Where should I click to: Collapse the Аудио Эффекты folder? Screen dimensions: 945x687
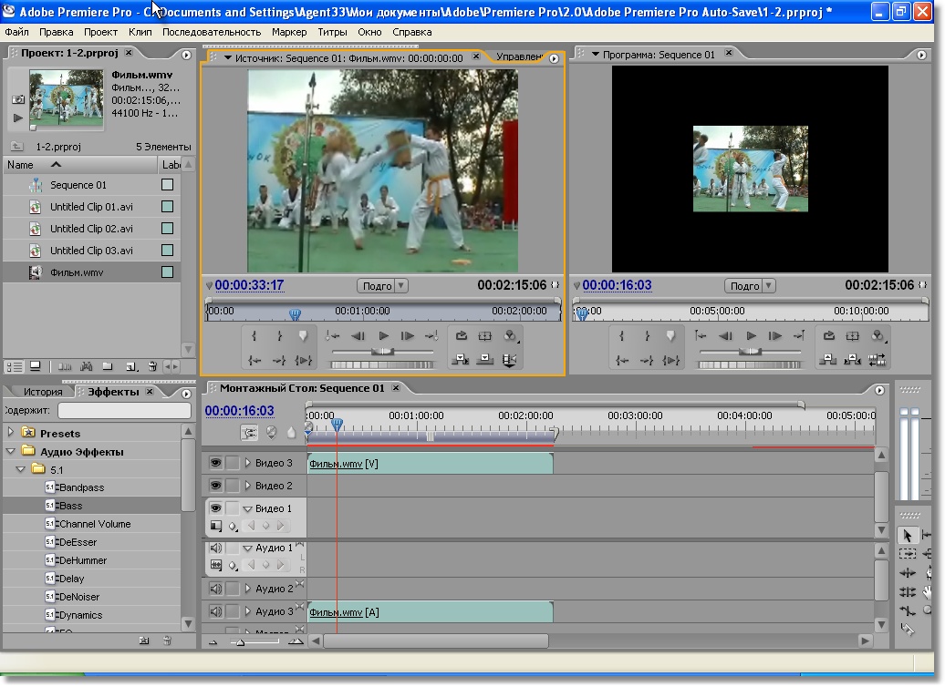click(x=11, y=451)
